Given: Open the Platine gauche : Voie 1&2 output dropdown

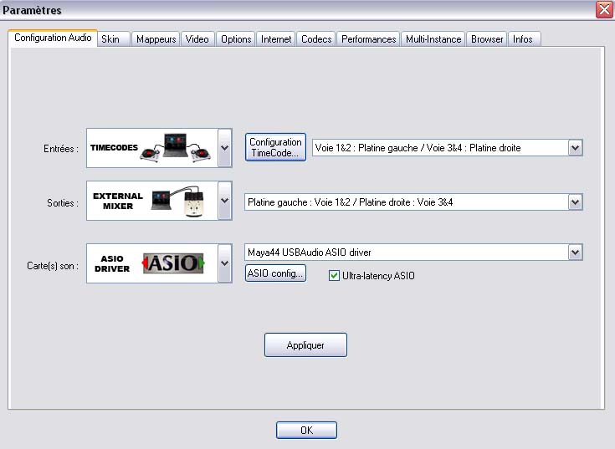Looking at the screenshot, I should pos(413,202).
